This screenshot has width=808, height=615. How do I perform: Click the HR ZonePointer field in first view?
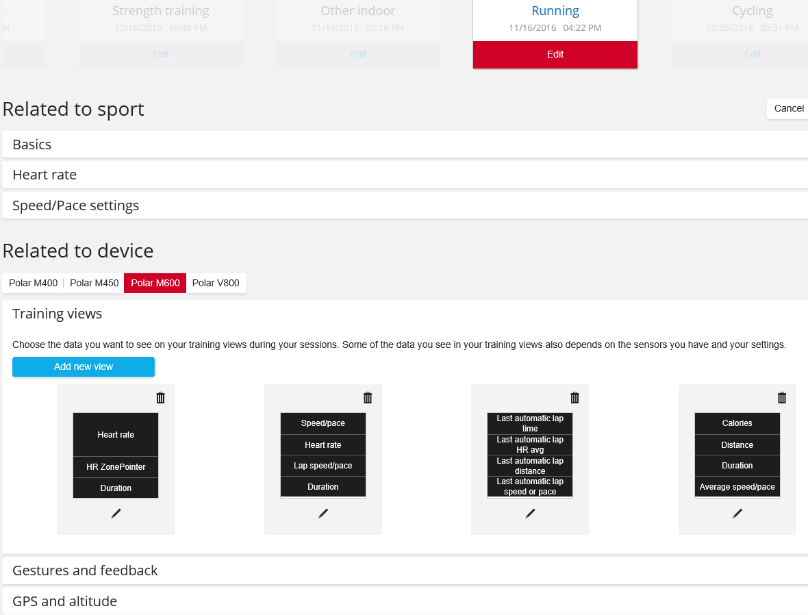tap(116, 467)
